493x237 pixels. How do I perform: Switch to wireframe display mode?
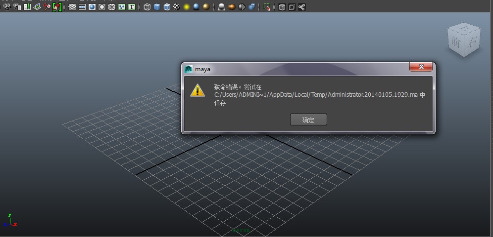tap(147, 7)
